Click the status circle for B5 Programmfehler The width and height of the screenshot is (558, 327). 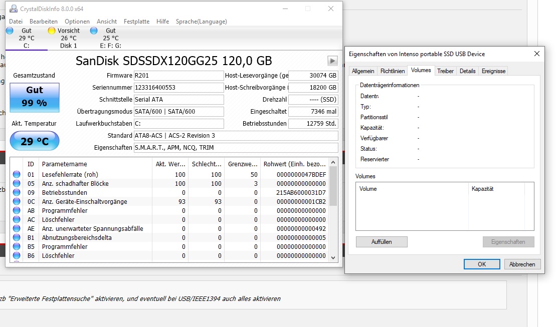click(x=17, y=247)
